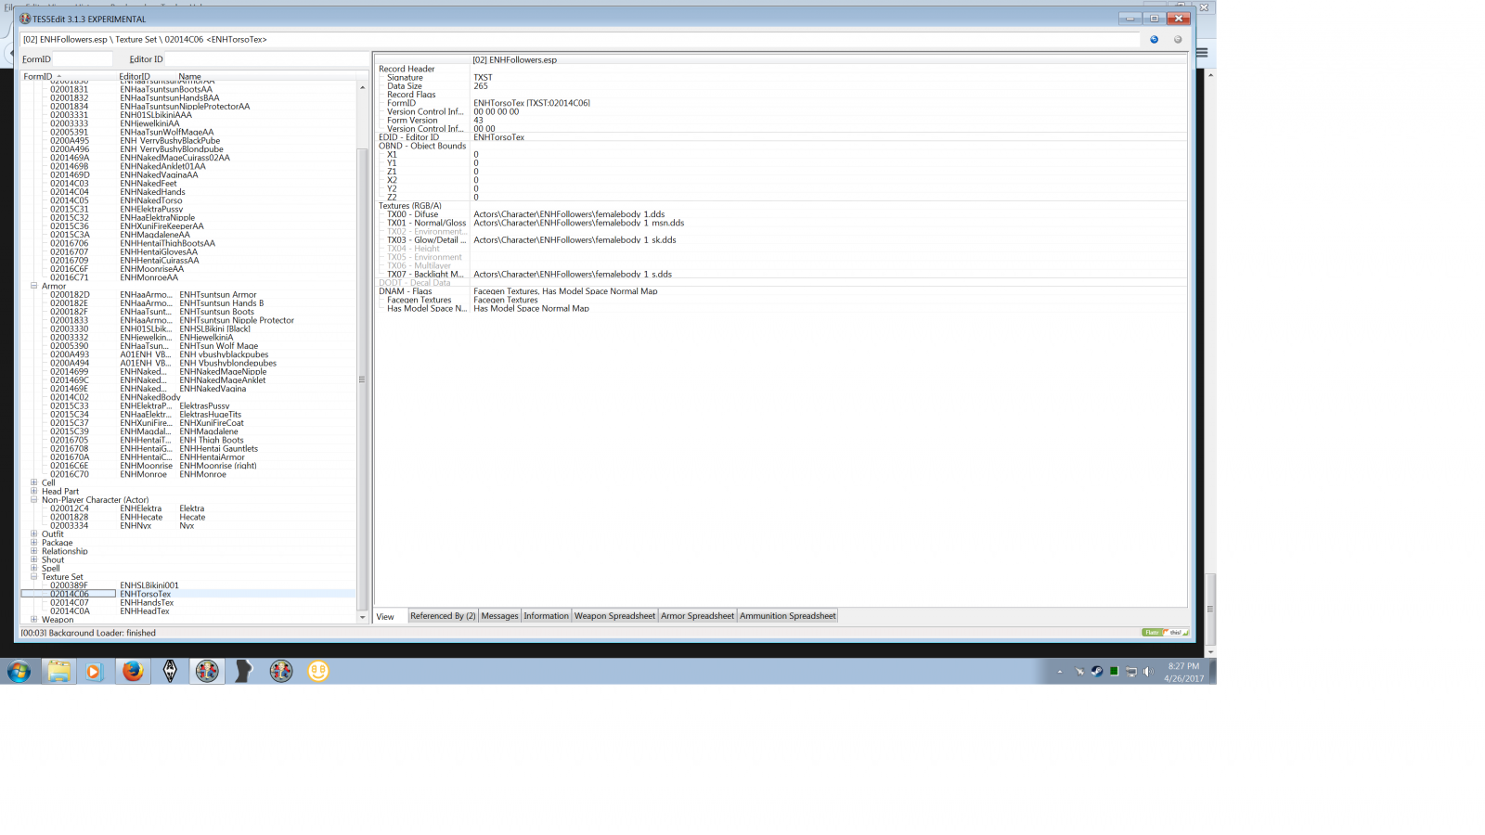Image resolution: width=1485 pixels, height=835 pixels.
Task: Click the green grid tray icon
Action: point(1114,672)
